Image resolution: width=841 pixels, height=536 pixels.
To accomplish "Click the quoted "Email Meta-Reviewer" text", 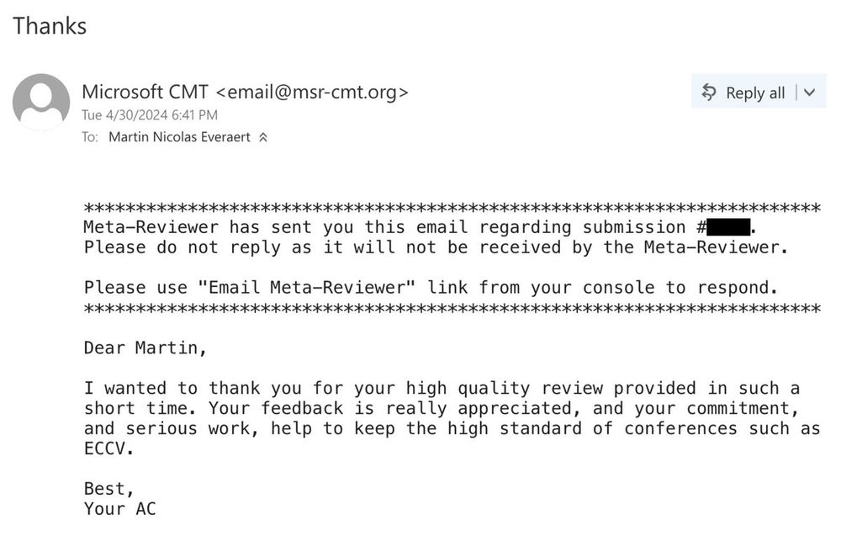I will pyautogui.click(x=306, y=288).
